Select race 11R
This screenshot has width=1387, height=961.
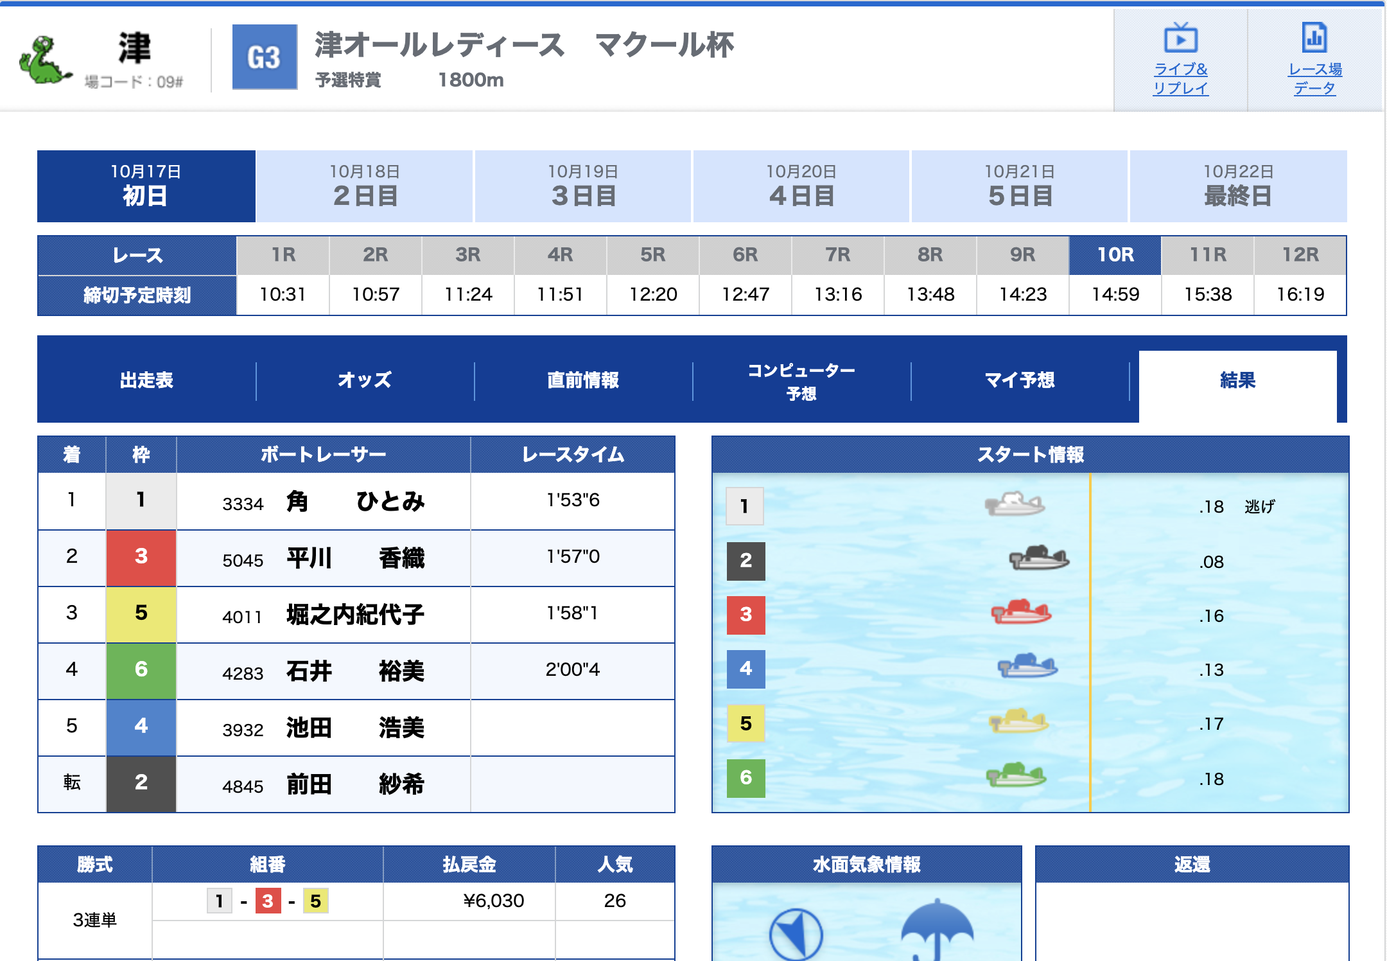[1208, 255]
